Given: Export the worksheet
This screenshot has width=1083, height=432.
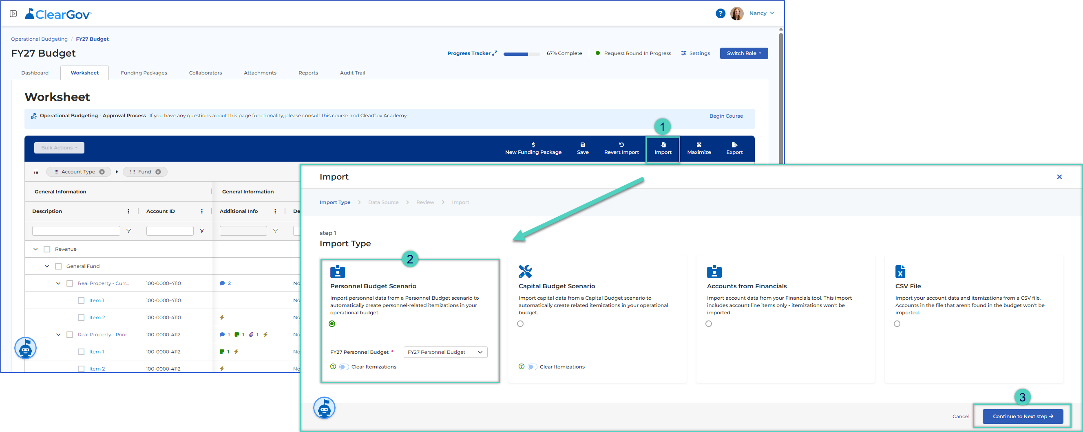Looking at the screenshot, I should coord(734,149).
